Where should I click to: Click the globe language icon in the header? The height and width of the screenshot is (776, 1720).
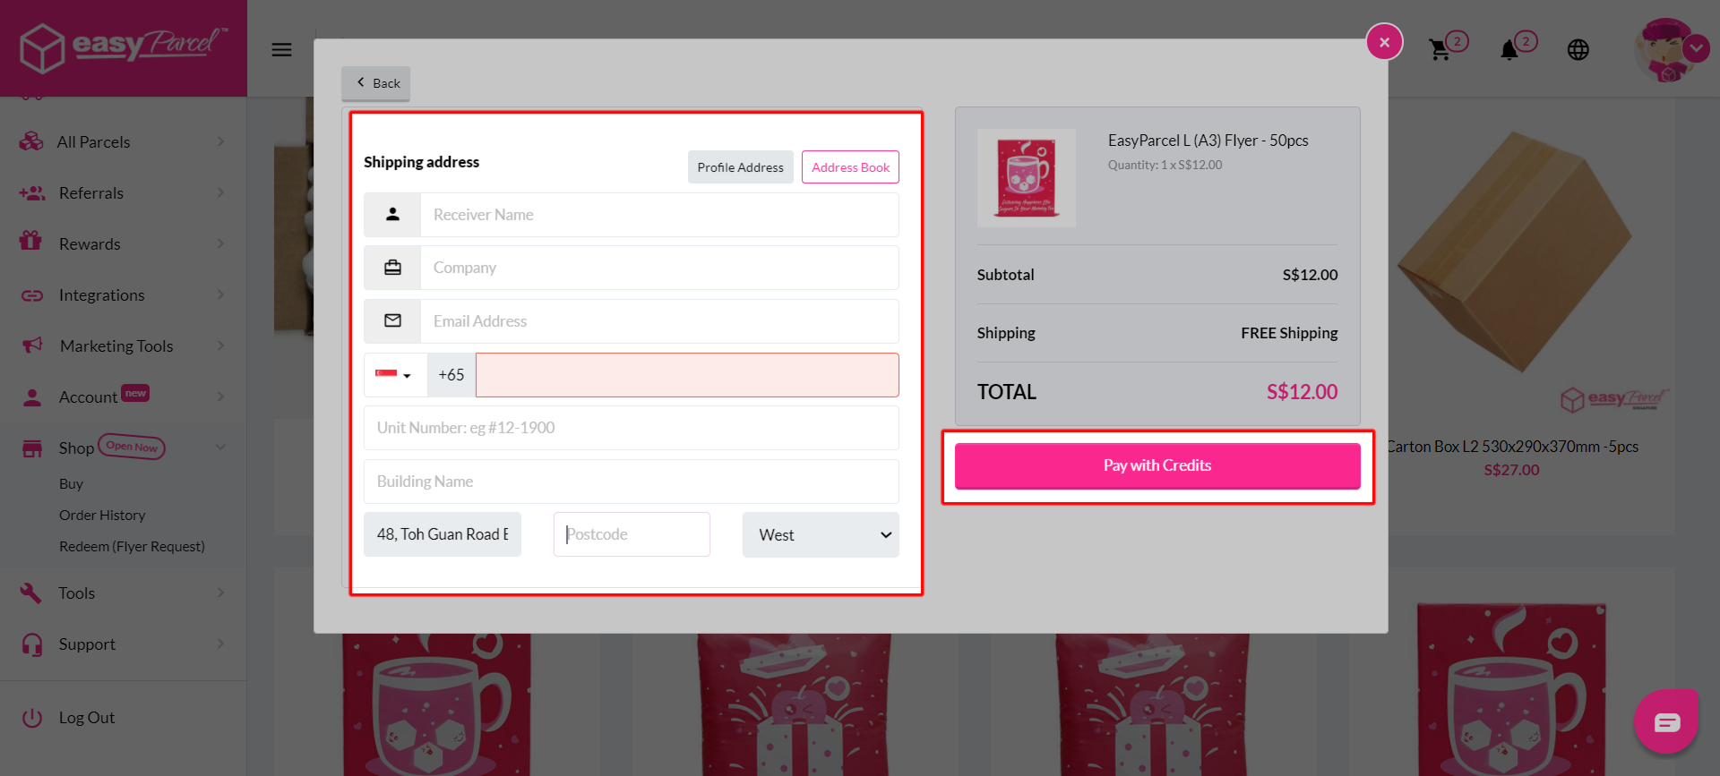1578,50
